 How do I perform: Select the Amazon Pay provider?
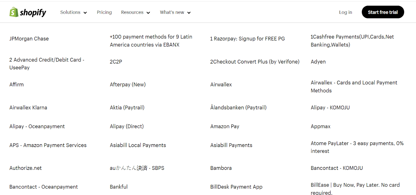[x=225, y=127]
